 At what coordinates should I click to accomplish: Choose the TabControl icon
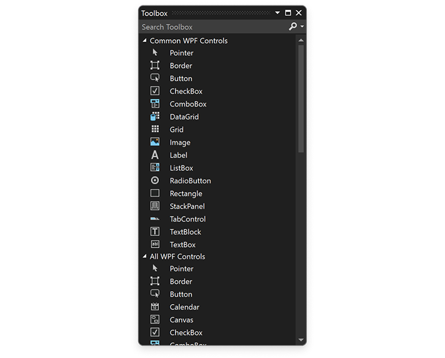click(155, 219)
